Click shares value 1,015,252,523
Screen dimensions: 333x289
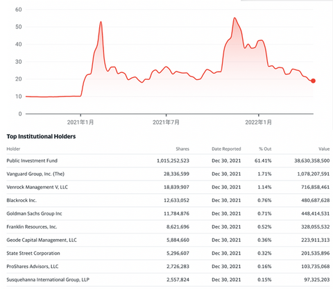[x=173, y=160]
